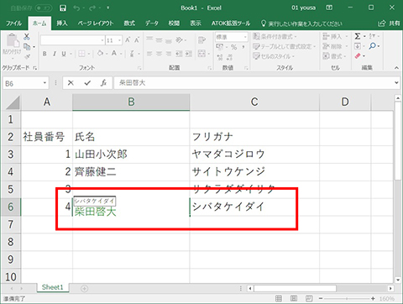The image size is (403, 304).
Task: Click the Paste clipboard icon
Action: (x=13, y=41)
